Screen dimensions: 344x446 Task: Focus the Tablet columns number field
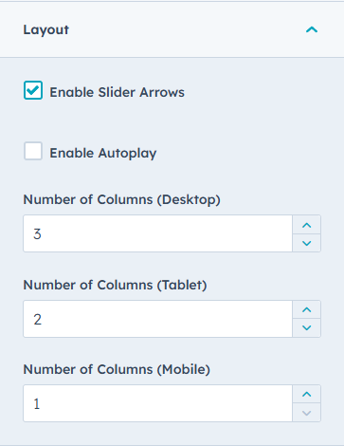tap(157, 319)
